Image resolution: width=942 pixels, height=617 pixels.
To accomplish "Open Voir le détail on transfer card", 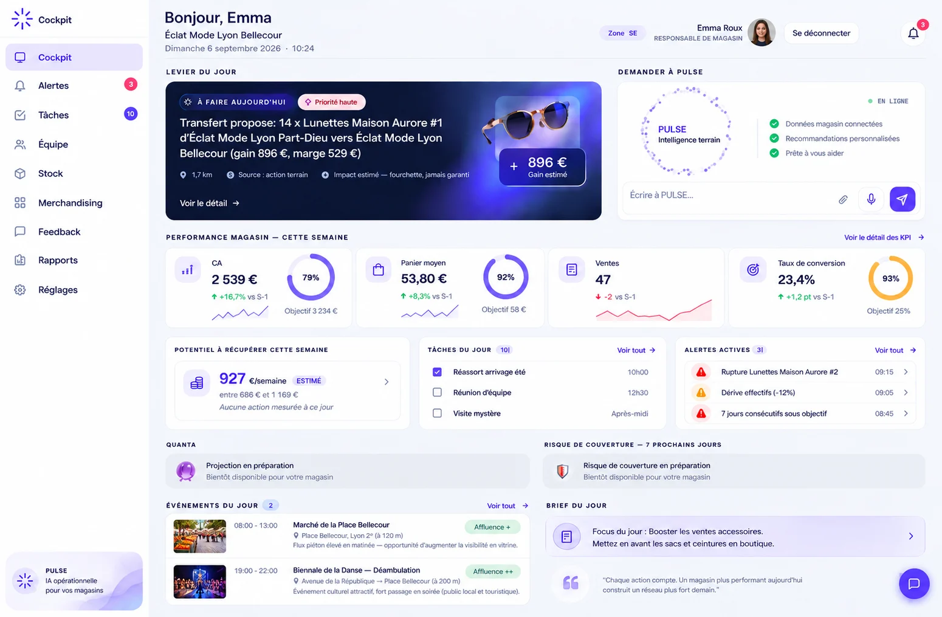I will [210, 203].
